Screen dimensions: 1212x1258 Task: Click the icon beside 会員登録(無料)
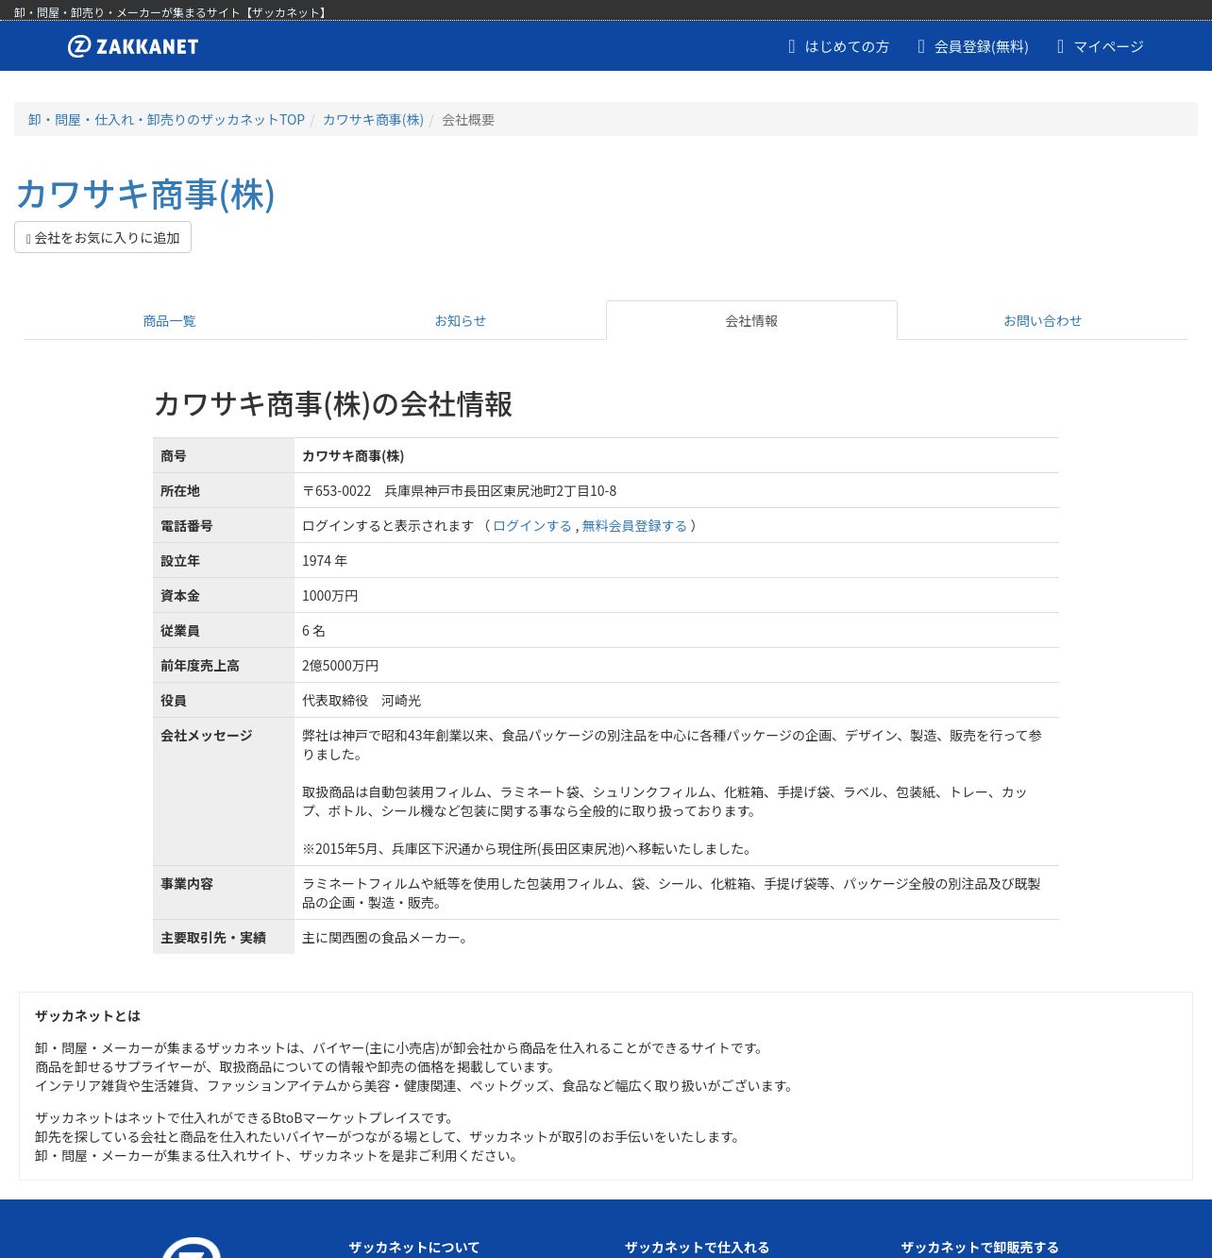[x=921, y=46]
